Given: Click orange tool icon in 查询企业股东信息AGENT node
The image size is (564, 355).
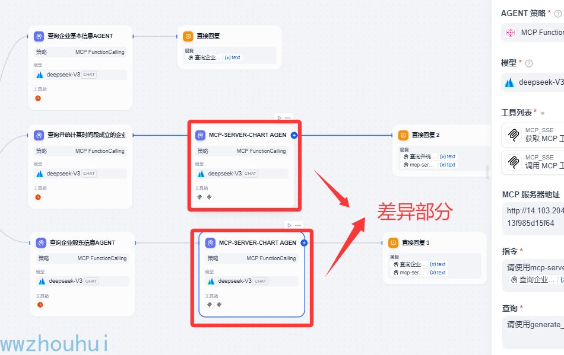Looking at the screenshot, I should [40, 305].
